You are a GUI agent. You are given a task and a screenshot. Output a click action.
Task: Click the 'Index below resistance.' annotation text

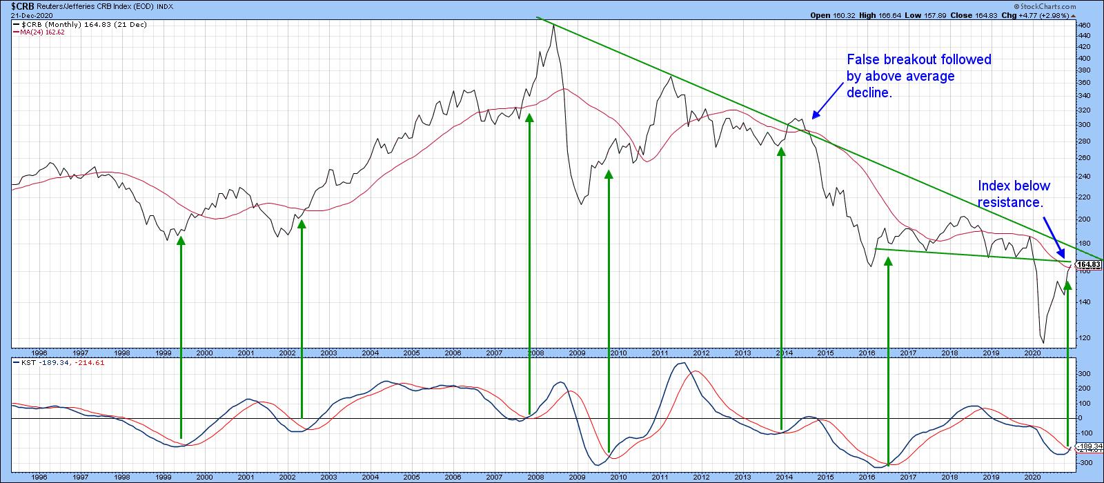click(x=1013, y=194)
